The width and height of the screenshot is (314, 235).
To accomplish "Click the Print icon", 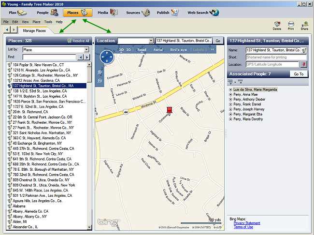I will (291, 26).
